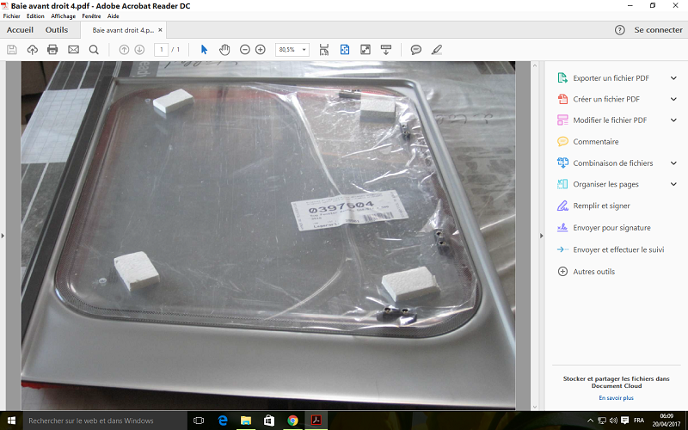Click the En savoir plus link
The image size is (688, 430).
[x=616, y=398]
